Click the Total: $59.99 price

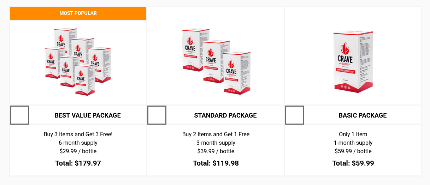(x=353, y=163)
